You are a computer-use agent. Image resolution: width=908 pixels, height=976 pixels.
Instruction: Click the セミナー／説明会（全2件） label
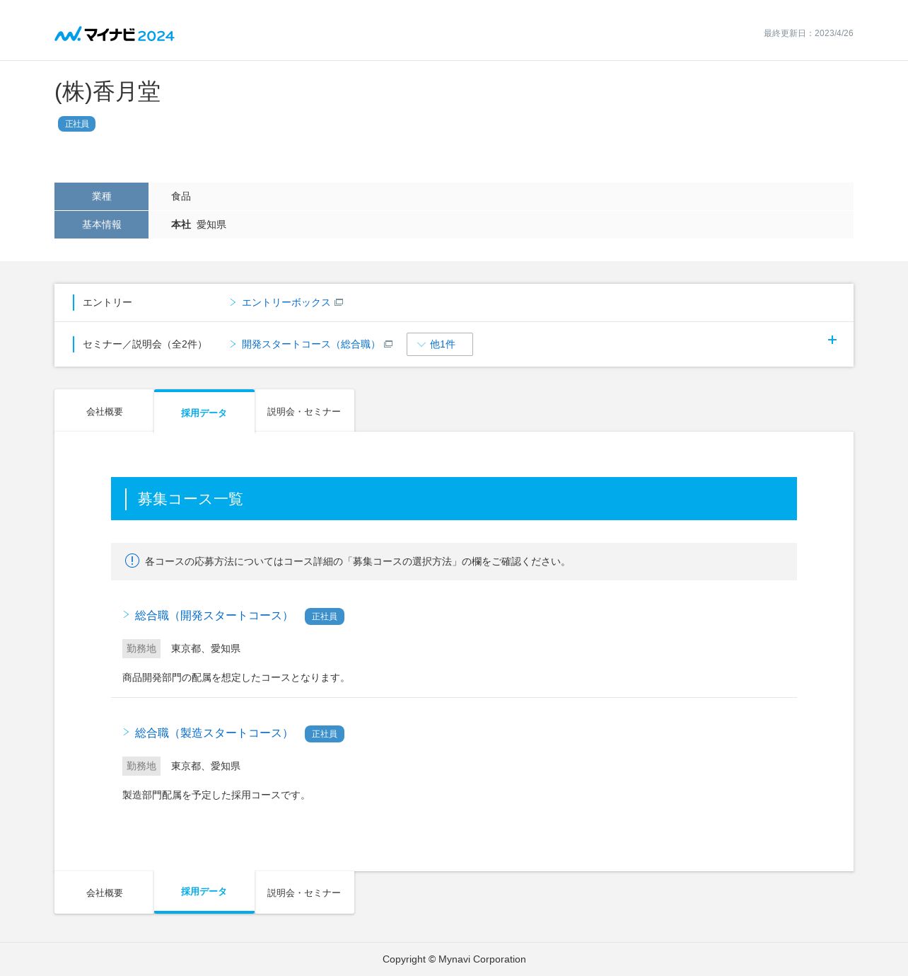145,344
